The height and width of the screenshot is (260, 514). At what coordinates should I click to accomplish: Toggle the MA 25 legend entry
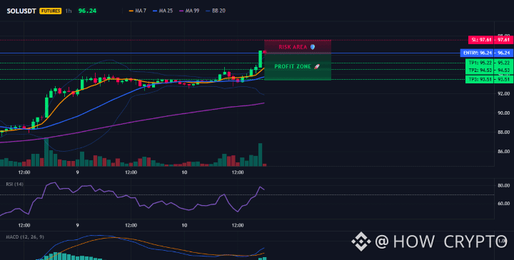[163, 11]
